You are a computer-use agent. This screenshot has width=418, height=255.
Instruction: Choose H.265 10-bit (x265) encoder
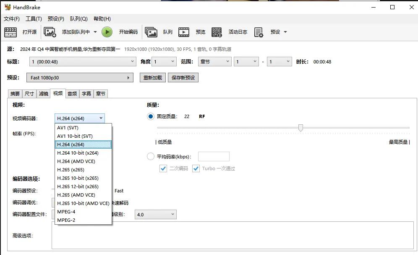[83, 178]
